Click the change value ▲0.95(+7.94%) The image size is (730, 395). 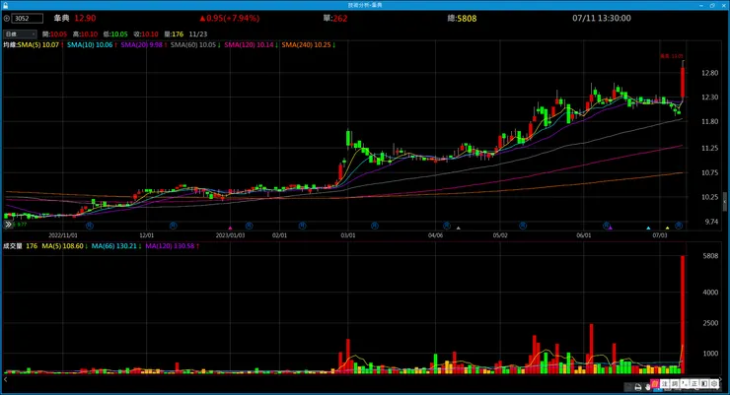tap(229, 18)
